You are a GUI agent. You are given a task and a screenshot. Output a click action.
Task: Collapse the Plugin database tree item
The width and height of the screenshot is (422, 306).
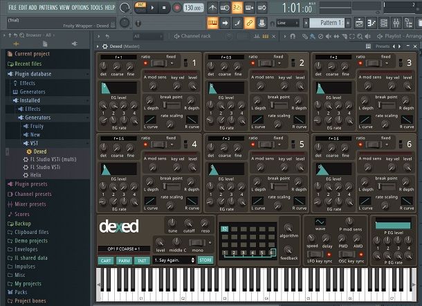coord(48,74)
